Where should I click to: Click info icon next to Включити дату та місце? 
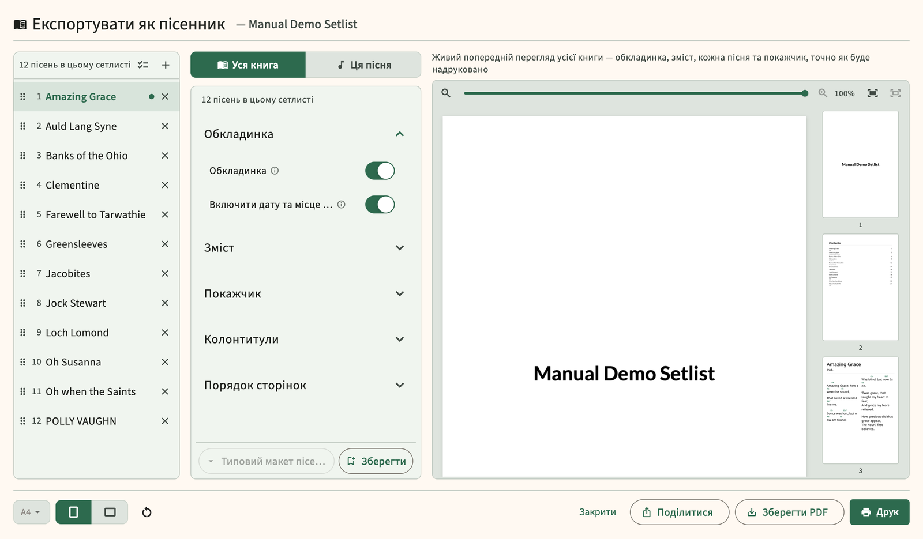[342, 205]
